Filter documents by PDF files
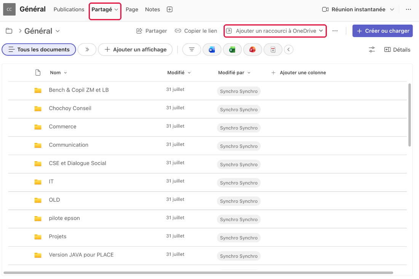Viewport: 419px width, 279px height. 273,50
